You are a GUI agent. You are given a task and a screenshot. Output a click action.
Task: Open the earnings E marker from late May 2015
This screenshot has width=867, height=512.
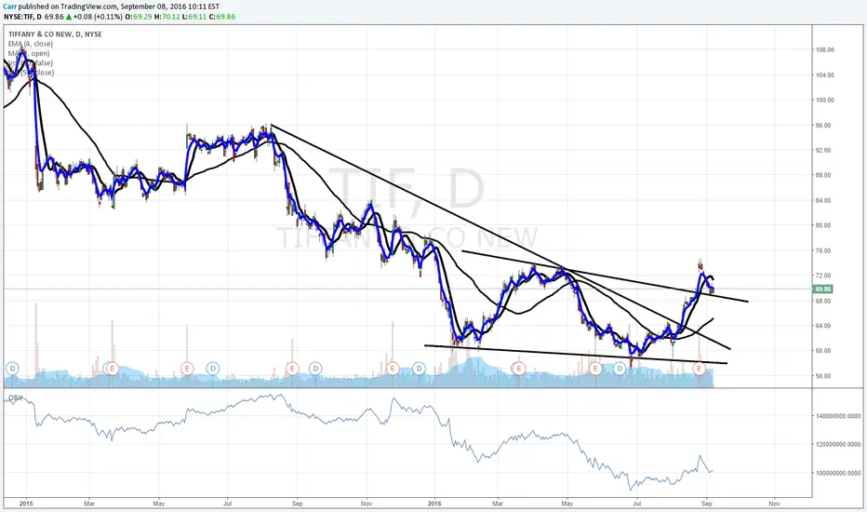pyautogui.click(x=187, y=368)
